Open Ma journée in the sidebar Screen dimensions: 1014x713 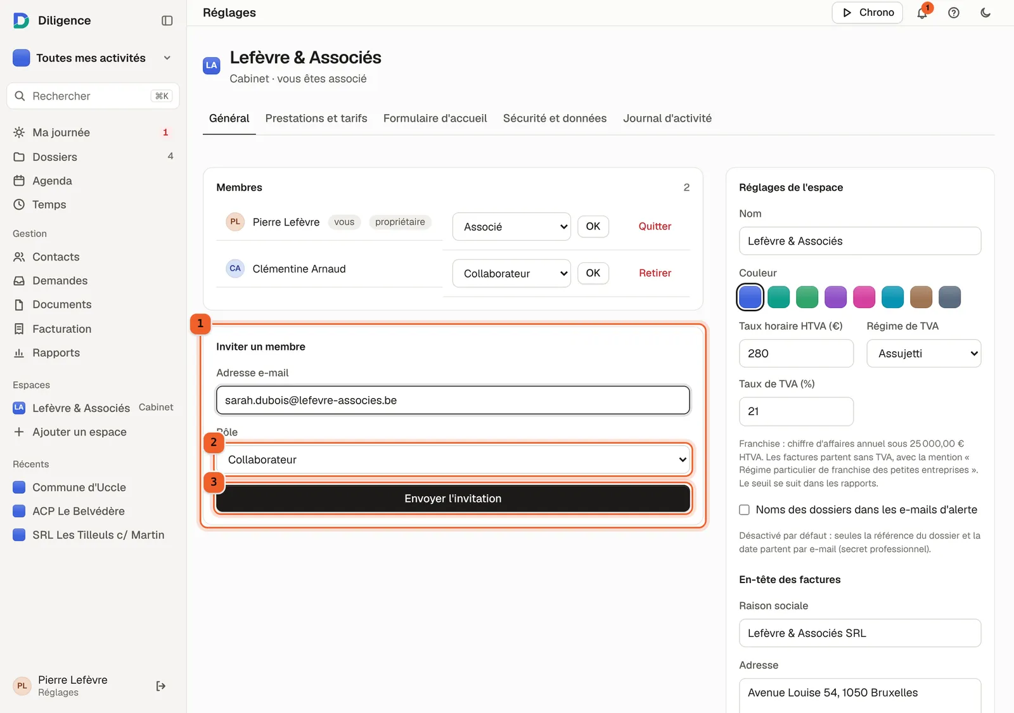[x=93, y=132]
